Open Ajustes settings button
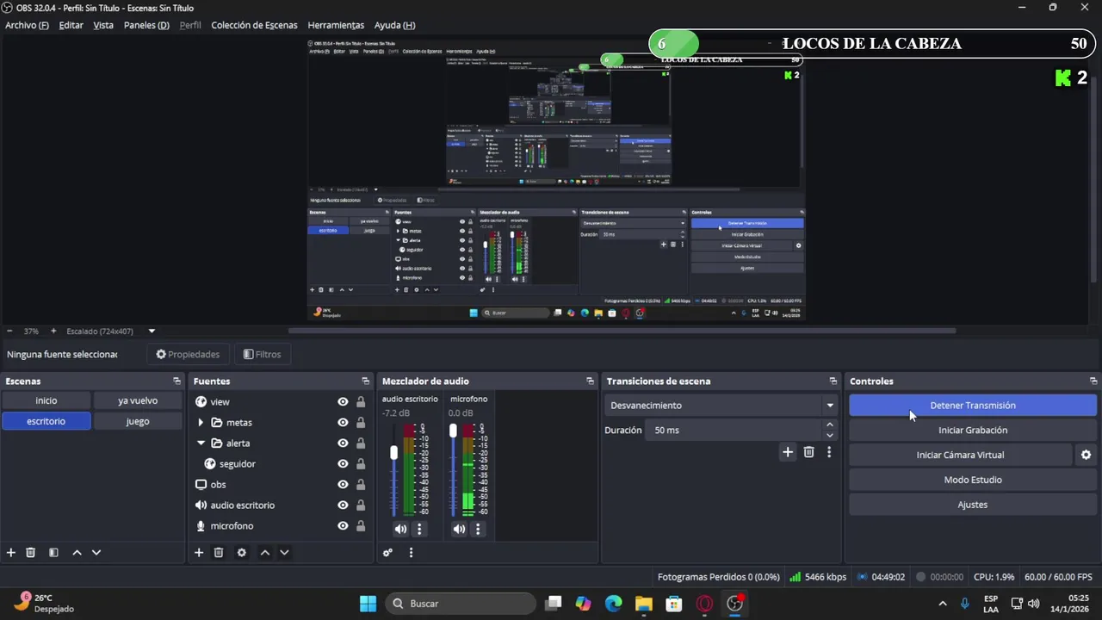This screenshot has height=620, width=1102. click(973, 505)
